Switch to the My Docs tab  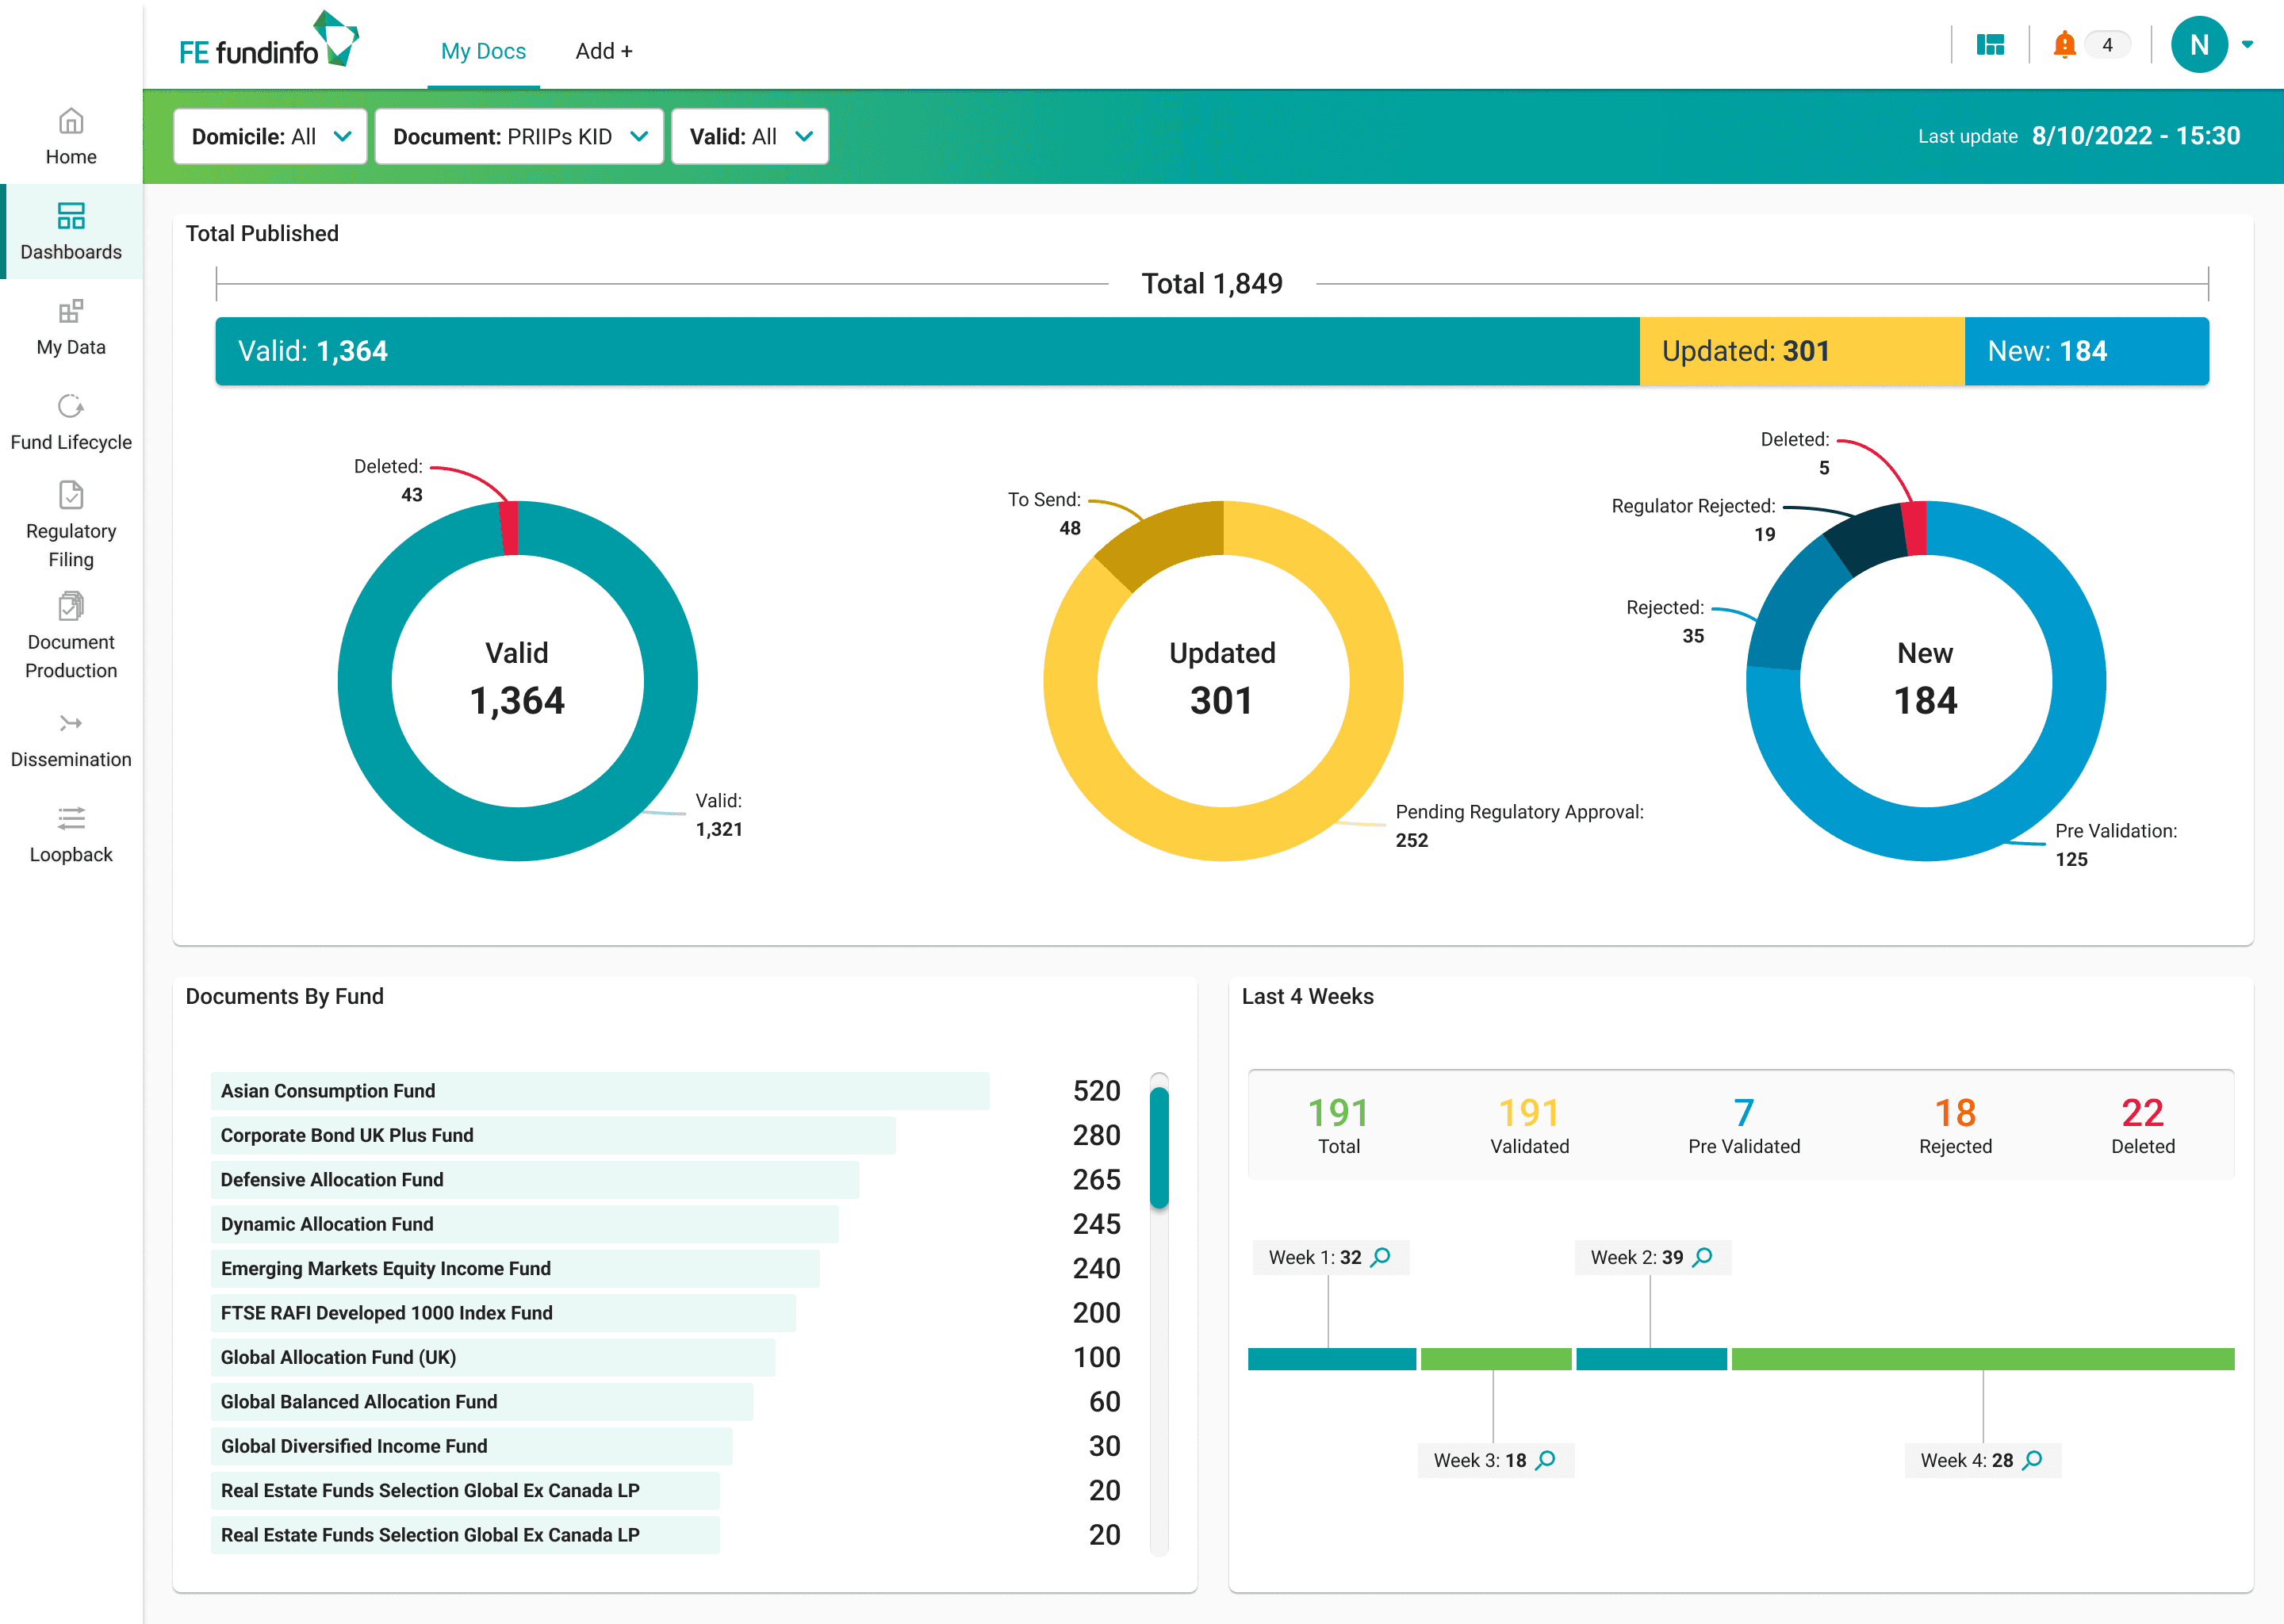pos(483,51)
